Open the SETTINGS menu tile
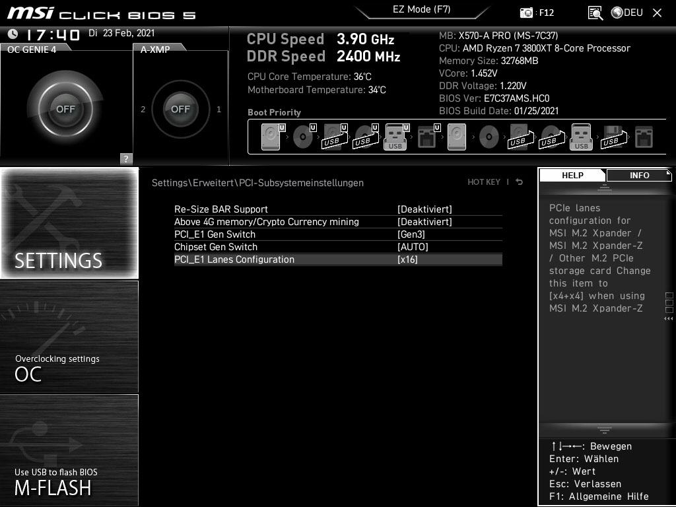 click(x=69, y=223)
